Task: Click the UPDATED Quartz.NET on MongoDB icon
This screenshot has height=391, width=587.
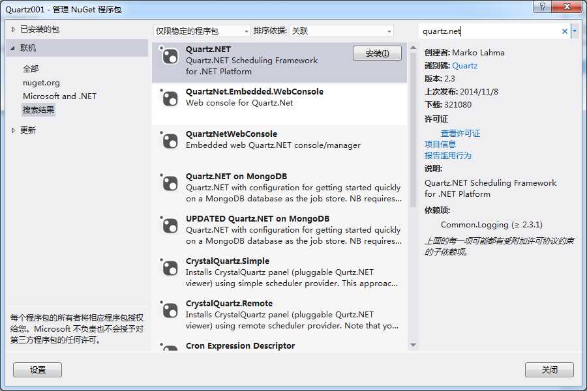Action: click(x=170, y=225)
